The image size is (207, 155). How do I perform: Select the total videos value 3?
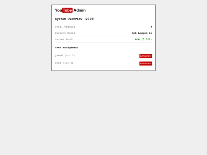pos(151,27)
